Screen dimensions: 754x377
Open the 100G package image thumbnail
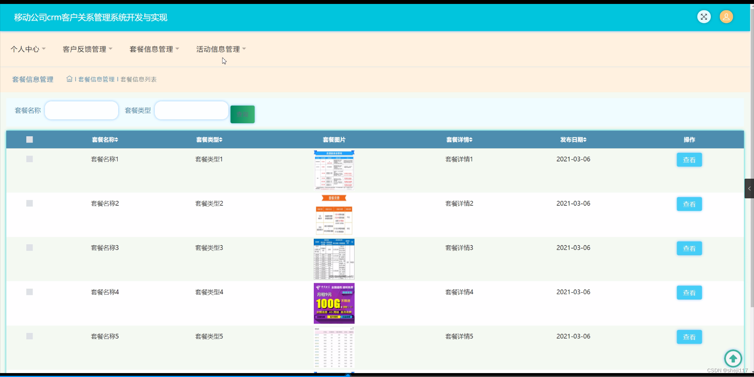tap(334, 303)
